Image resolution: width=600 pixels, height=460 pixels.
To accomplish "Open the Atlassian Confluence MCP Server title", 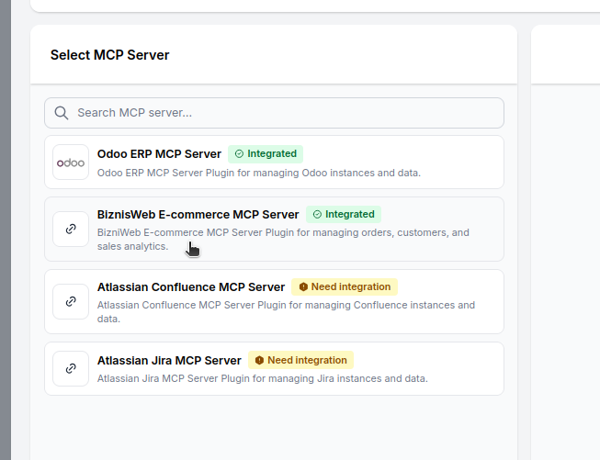I will tap(191, 287).
